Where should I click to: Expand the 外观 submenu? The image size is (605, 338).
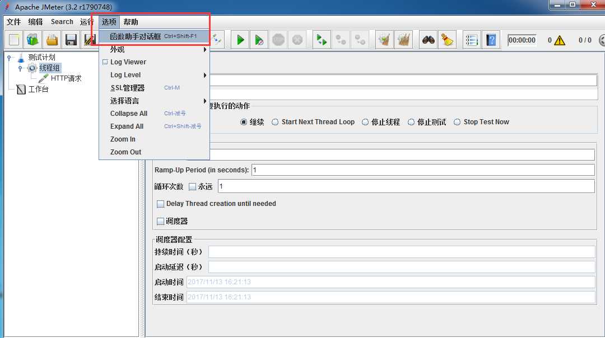click(x=155, y=49)
